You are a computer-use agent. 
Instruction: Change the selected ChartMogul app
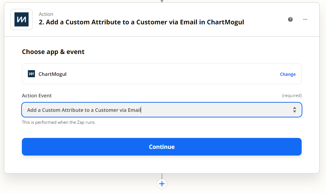pyautogui.click(x=288, y=74)
